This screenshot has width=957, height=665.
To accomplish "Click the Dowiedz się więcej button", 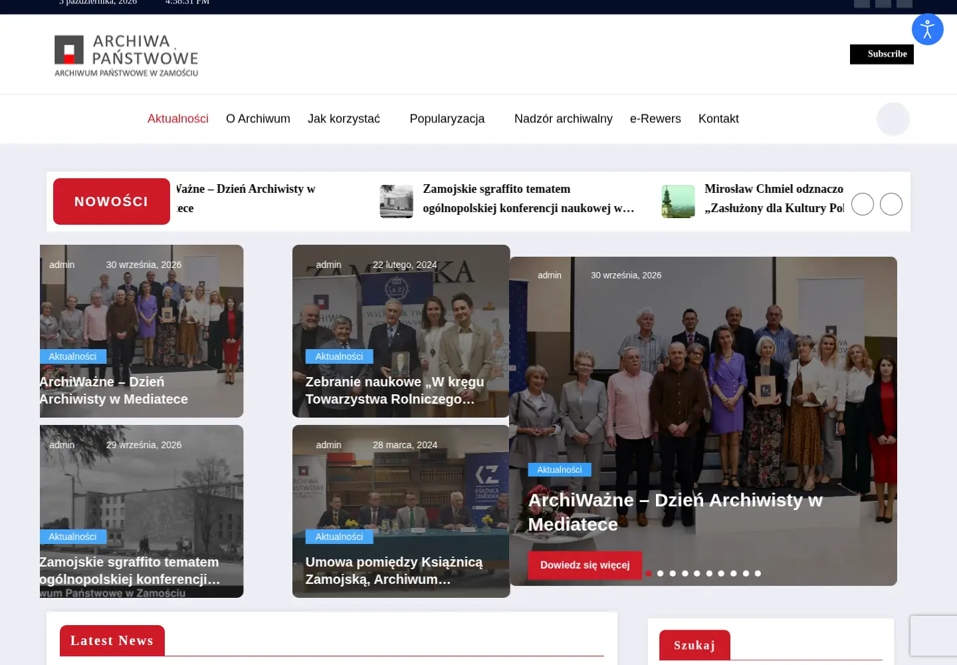I will pos(585,565).
